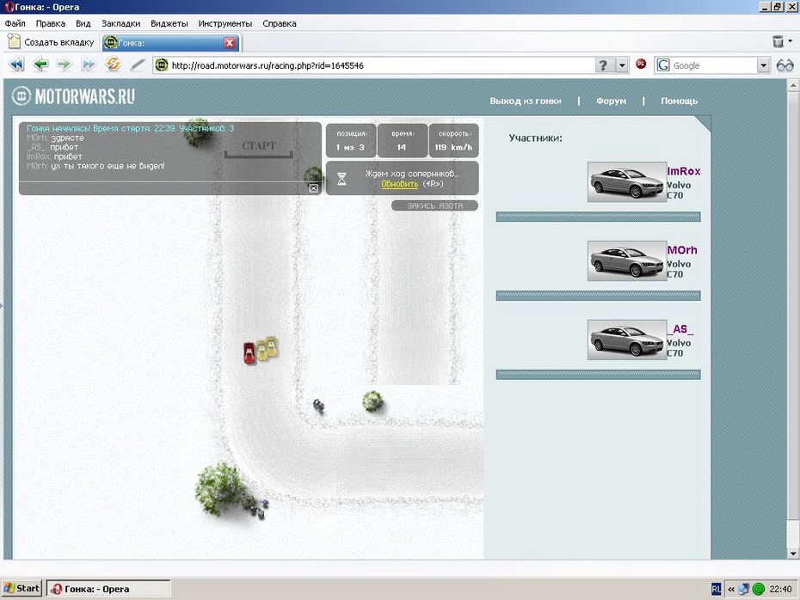This screenshot has height=600, width=800.
Task: Click the network computers tray icon
Action: tap(744, 590)
